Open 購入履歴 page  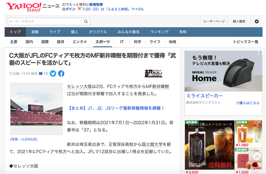click(x=239, y=22)
